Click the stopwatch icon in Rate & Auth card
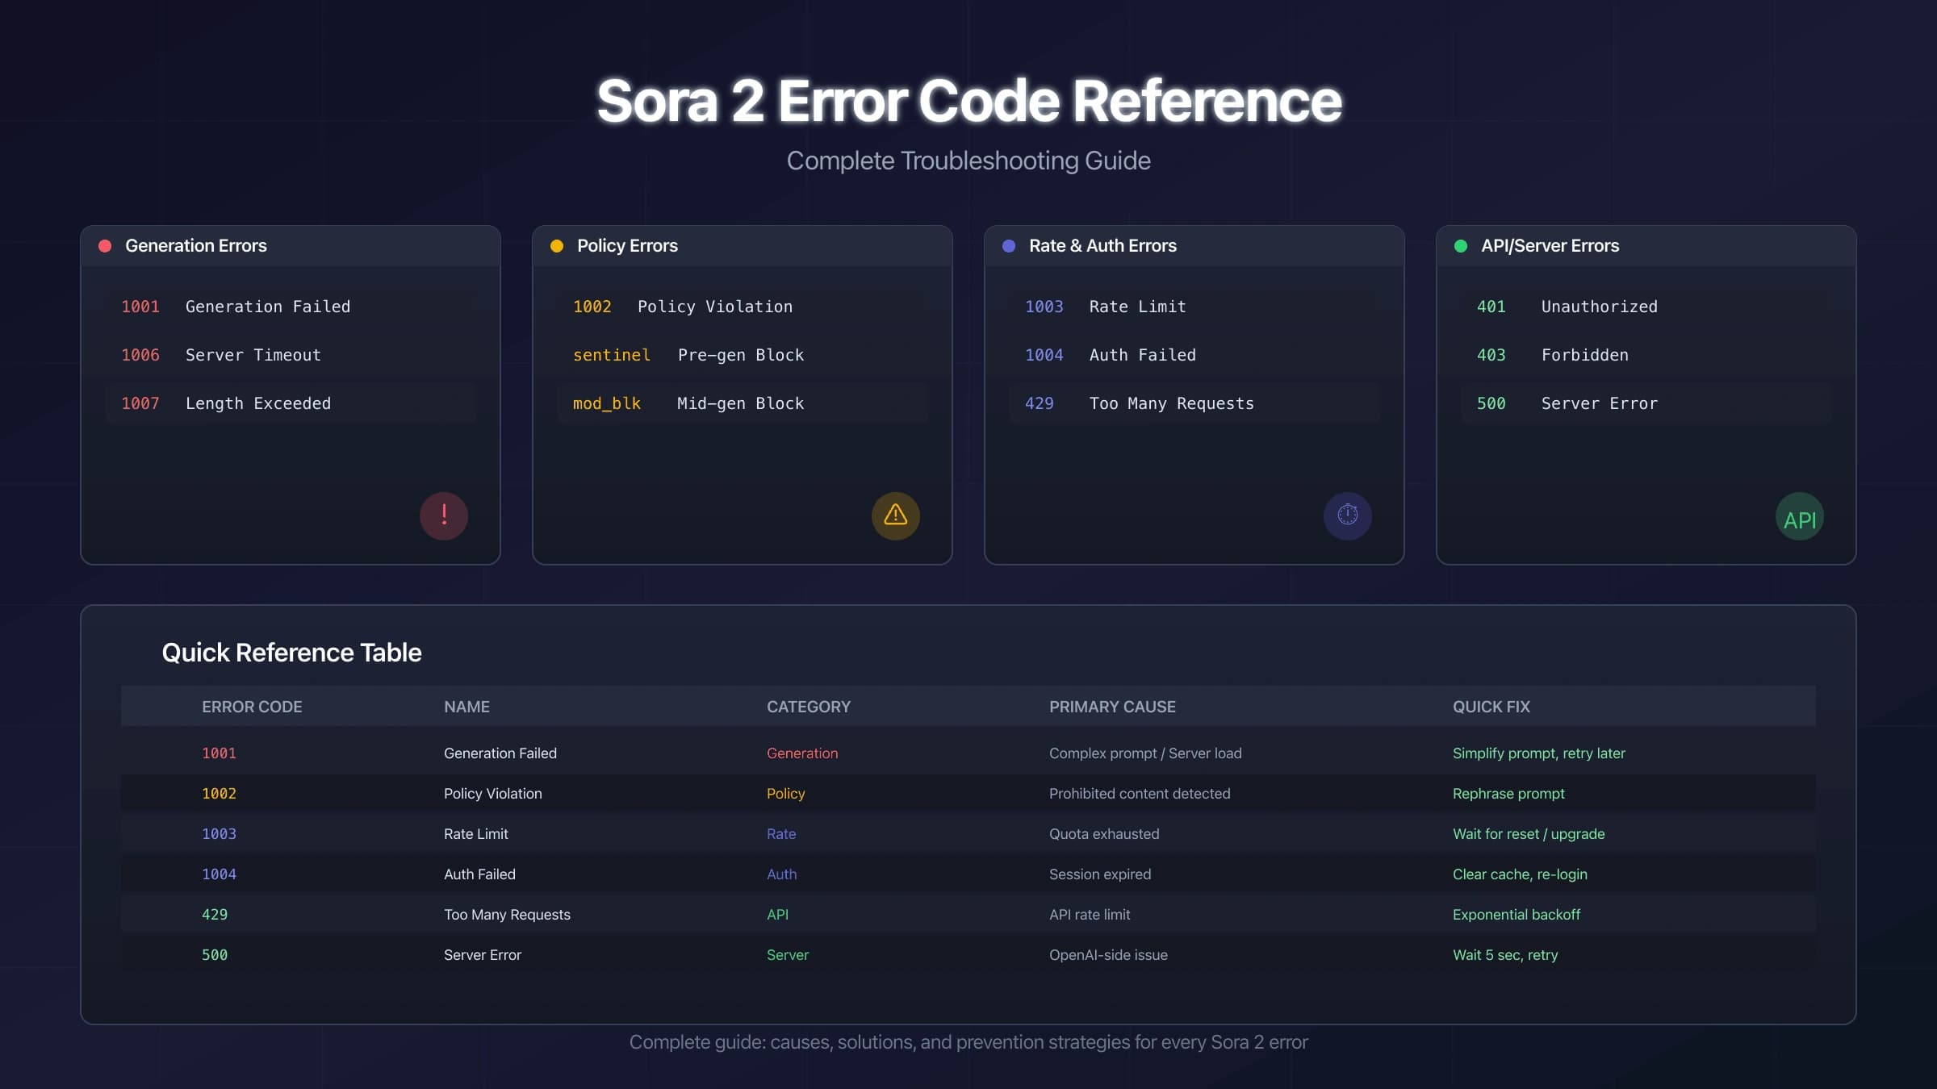Screen dimensions: 1937x1089 pos(1348,516)
